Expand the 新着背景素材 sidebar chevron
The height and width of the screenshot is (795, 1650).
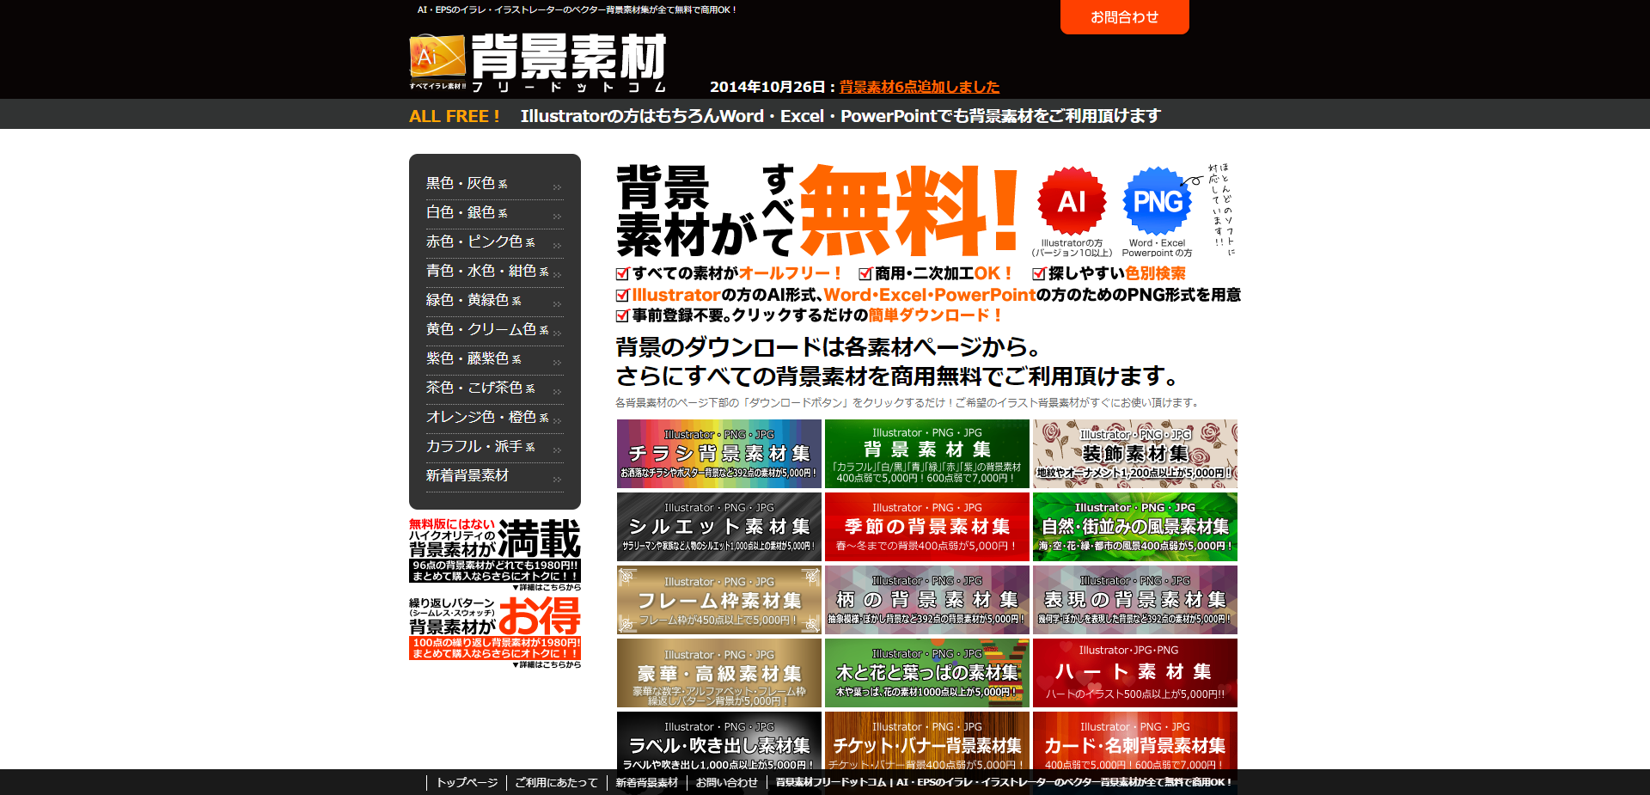click(557, 478)
